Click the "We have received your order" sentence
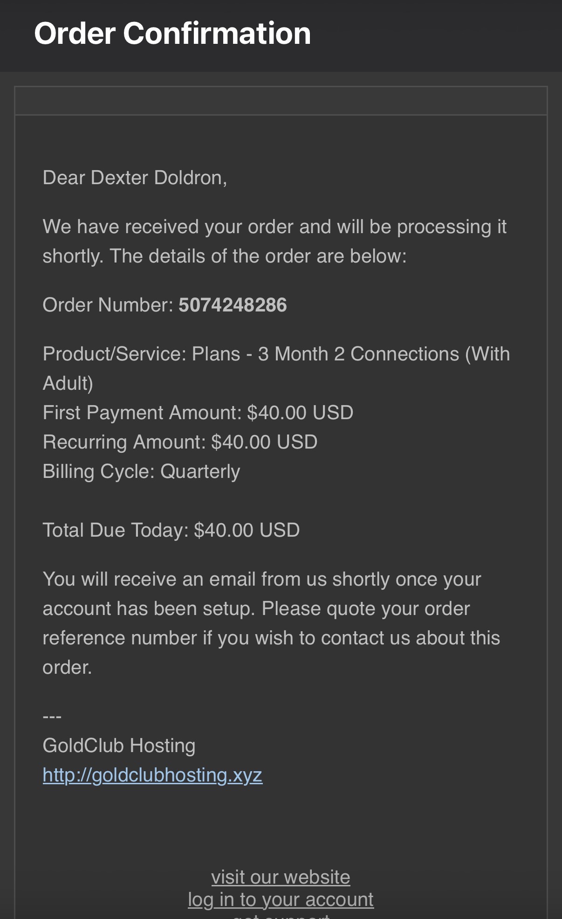Viewport: 562px width, 919px height. click(274, 227)
